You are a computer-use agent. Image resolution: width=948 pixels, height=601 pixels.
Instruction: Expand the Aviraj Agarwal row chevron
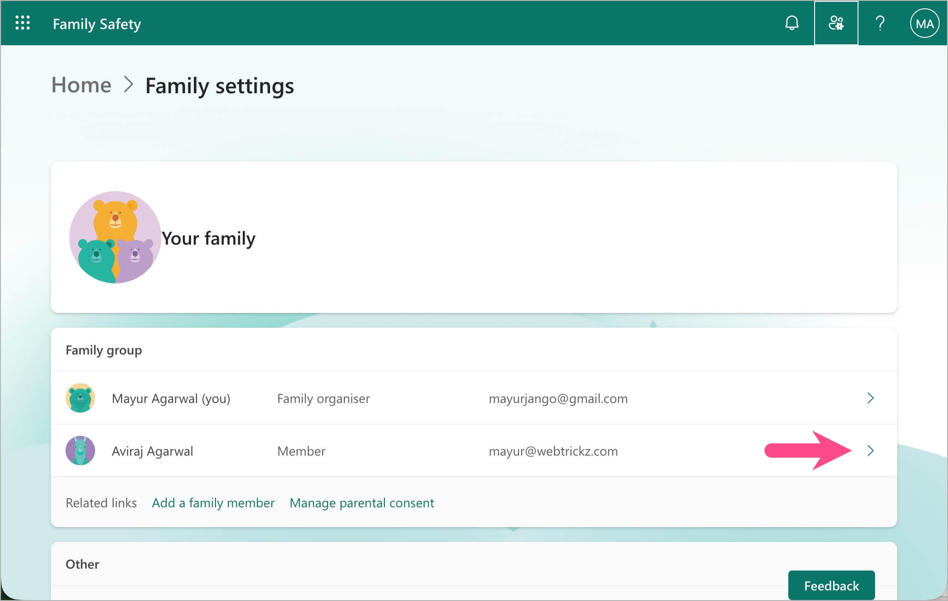coord(870,451)
